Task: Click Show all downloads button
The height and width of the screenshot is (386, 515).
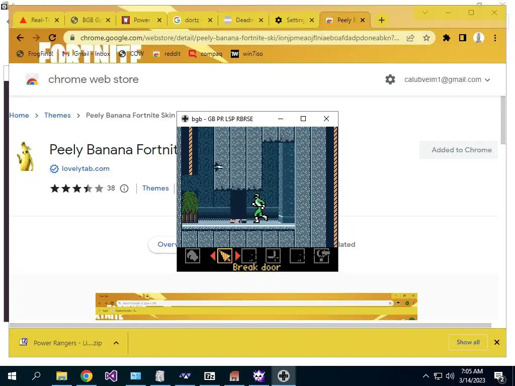Action: (x=468, y=342)
